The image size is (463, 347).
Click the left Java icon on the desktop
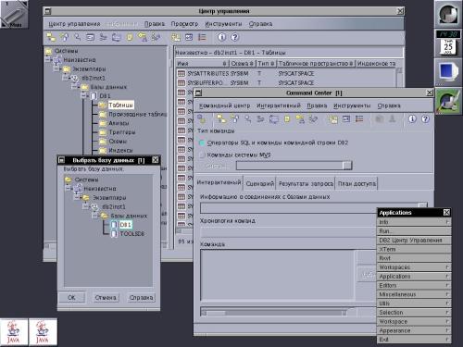point(13,332)
